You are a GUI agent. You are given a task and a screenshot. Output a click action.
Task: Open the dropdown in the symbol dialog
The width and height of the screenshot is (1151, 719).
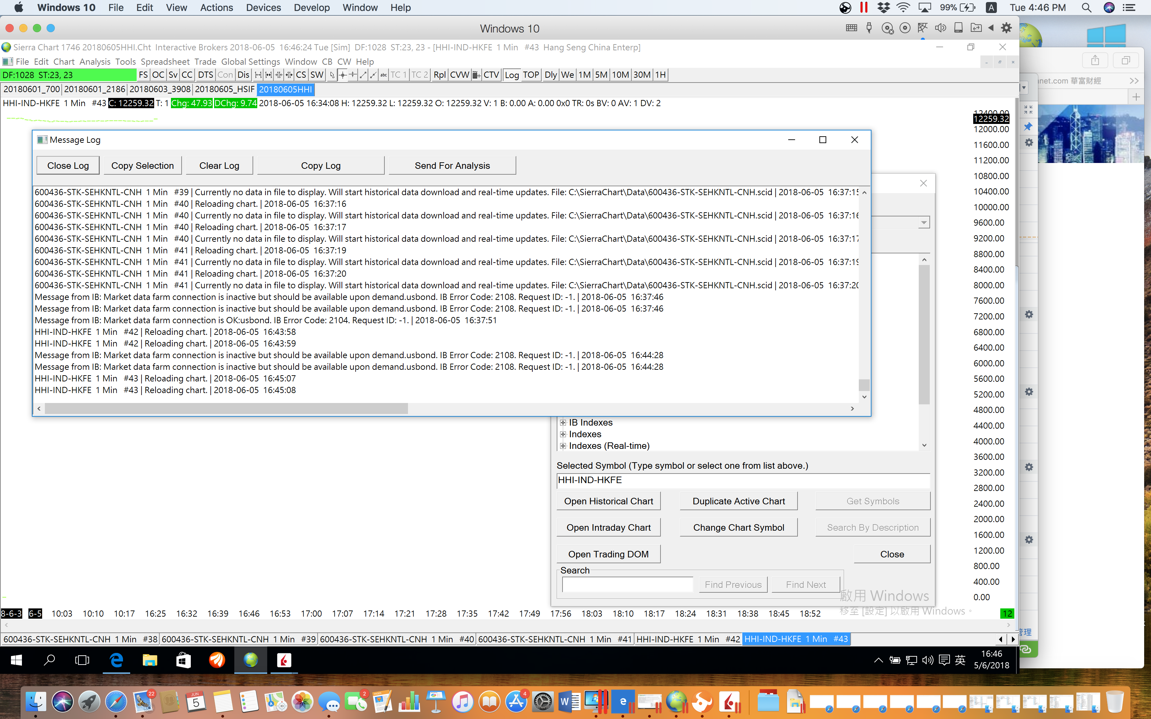coord(923,223)
